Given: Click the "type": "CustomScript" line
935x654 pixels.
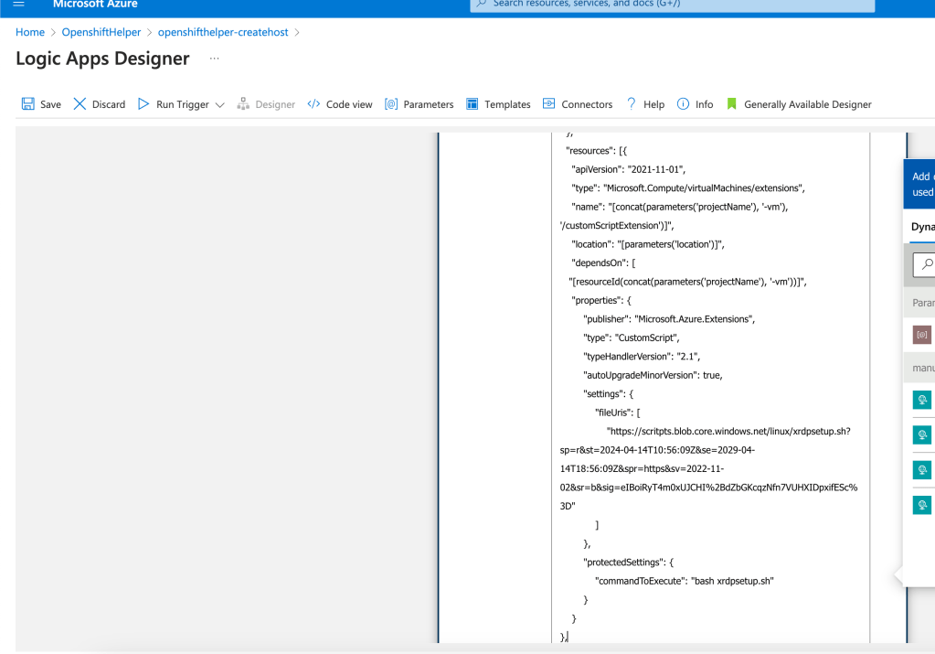Looking at the screenshot, I should tap(632, 338).
